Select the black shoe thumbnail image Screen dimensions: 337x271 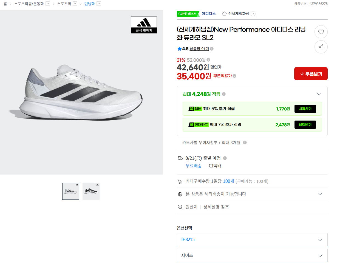91,191
